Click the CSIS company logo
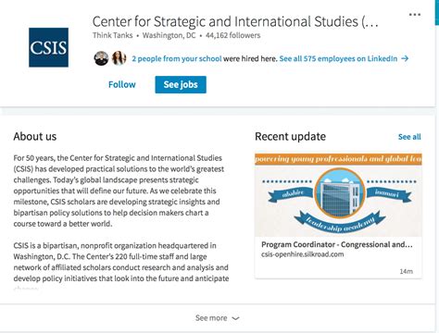Screen dimensions: 439x333 tap(48, 47)
